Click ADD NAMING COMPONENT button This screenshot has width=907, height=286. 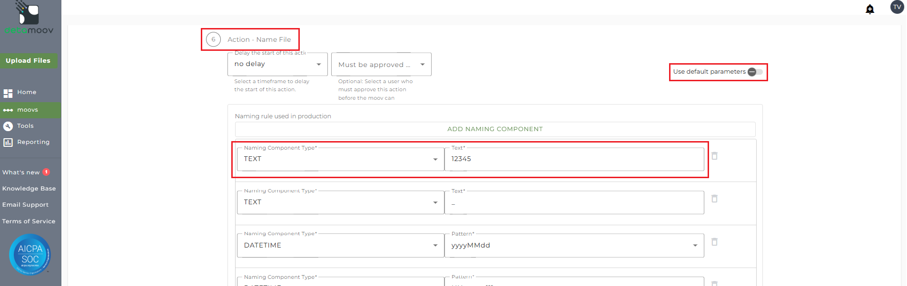pyautogui.click(x=495, y=129)
